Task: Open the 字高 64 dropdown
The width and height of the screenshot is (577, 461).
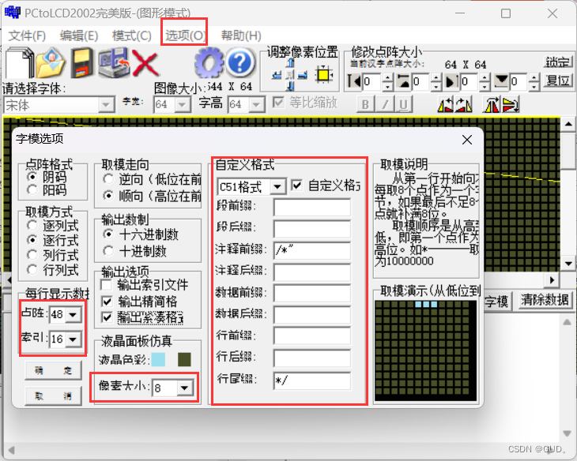Action: 256,105
